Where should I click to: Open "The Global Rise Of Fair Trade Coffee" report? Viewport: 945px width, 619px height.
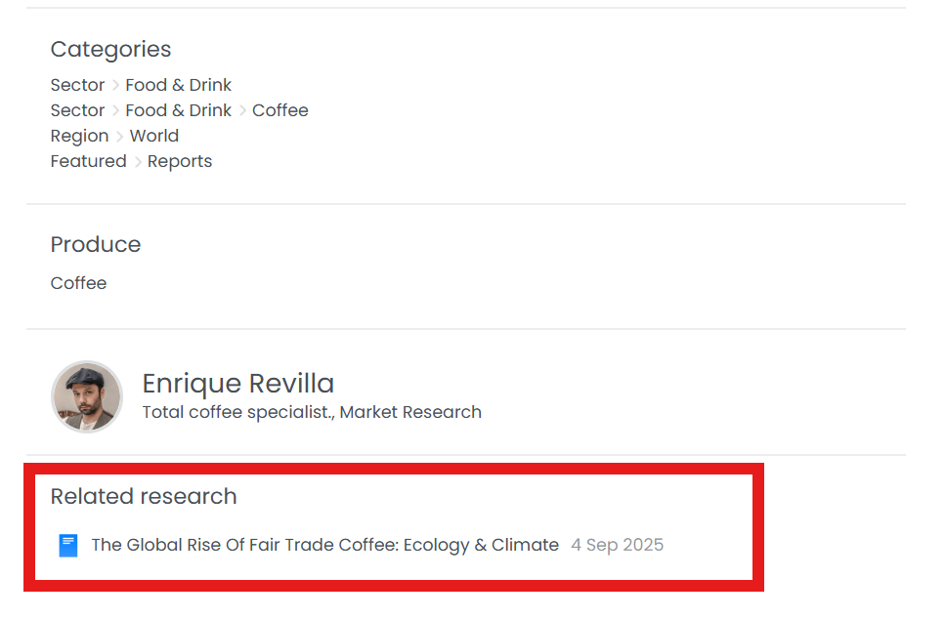pyautogui.click(x=324, y=545)
